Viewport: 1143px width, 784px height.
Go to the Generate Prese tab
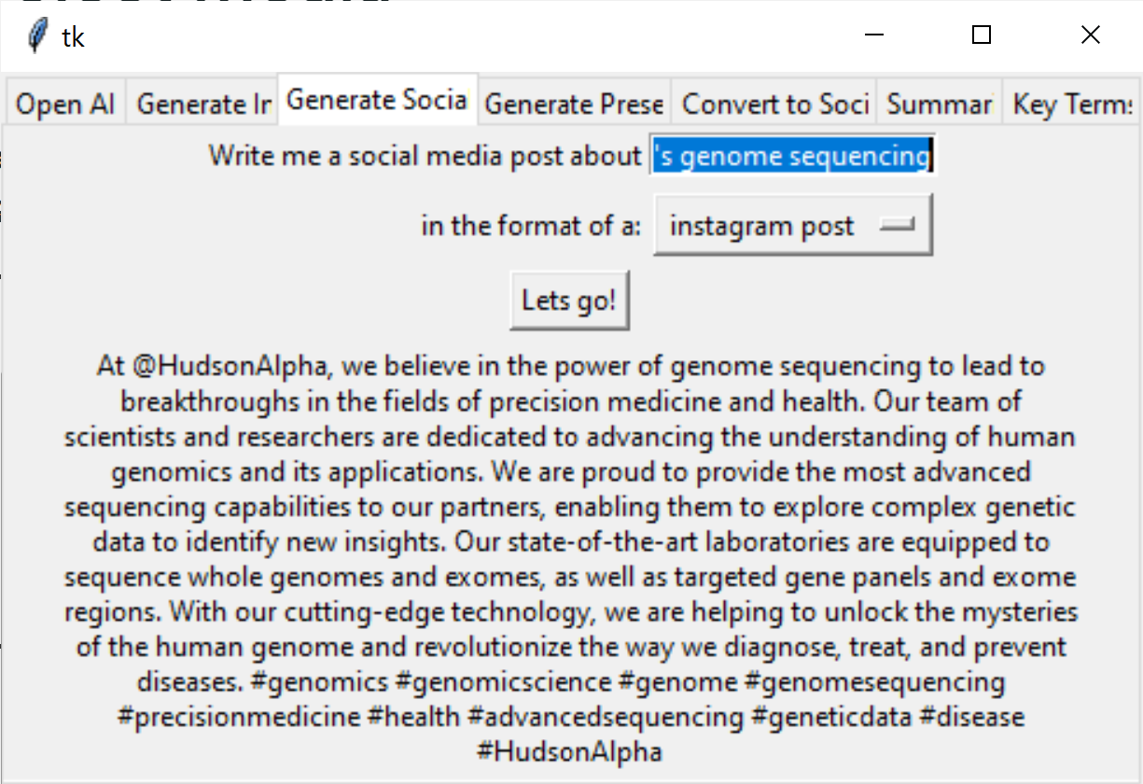tap(574, 105)
